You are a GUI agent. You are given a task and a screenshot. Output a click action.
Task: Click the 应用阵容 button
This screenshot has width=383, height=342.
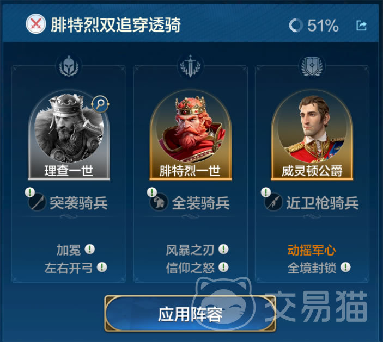pyautogui.click(x=190, y=314)
